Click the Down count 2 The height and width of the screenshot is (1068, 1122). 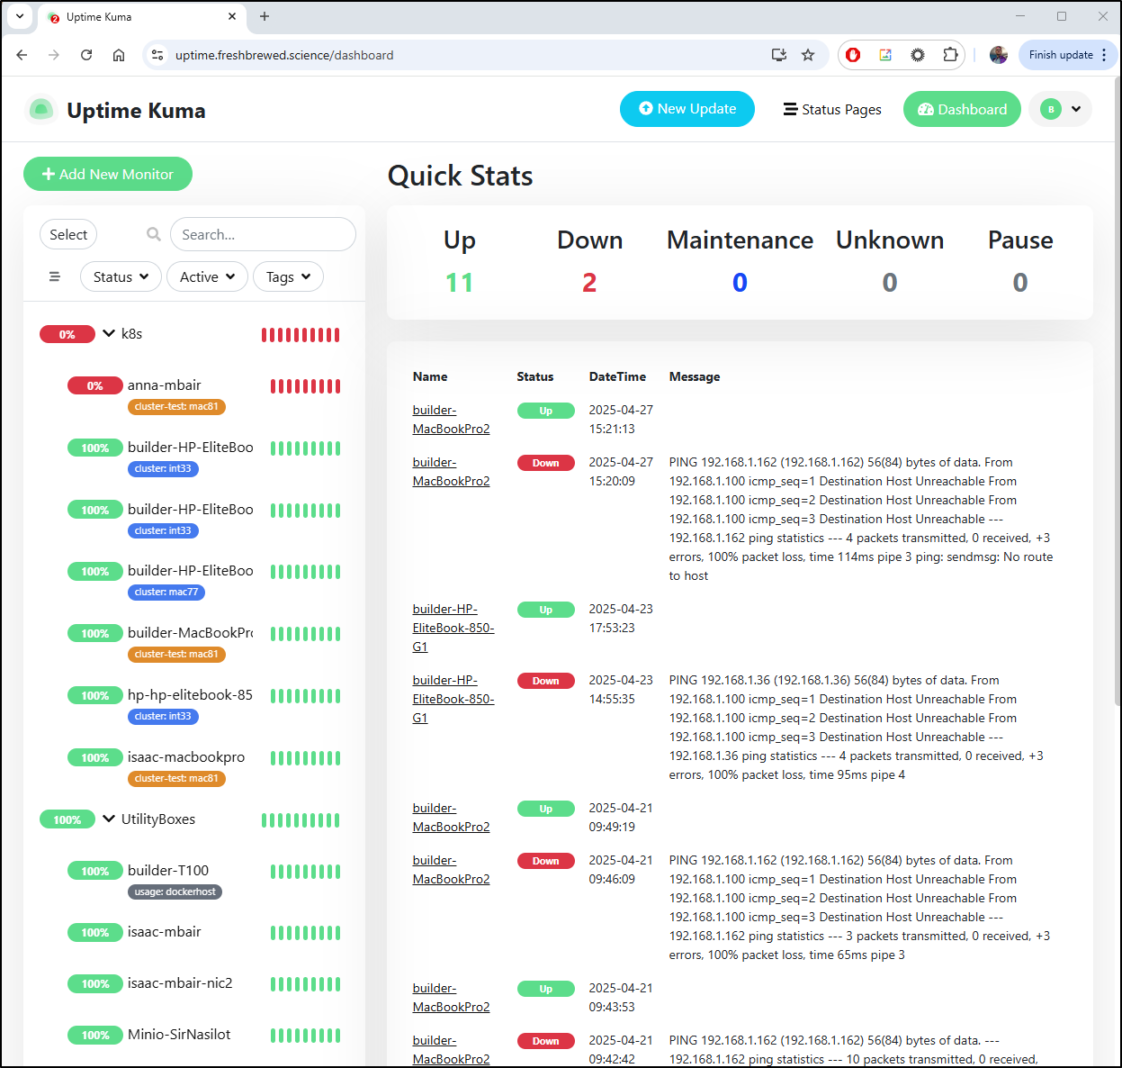(589, 283)
